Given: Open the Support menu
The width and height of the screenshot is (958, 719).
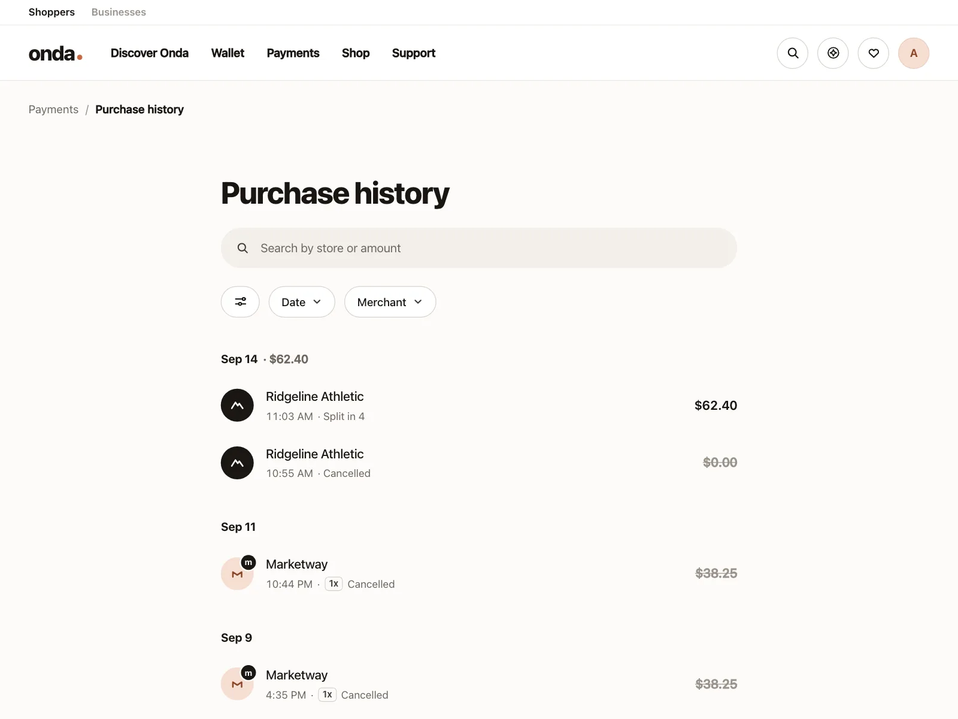Looking at the screenshot, I should [414, 53].
